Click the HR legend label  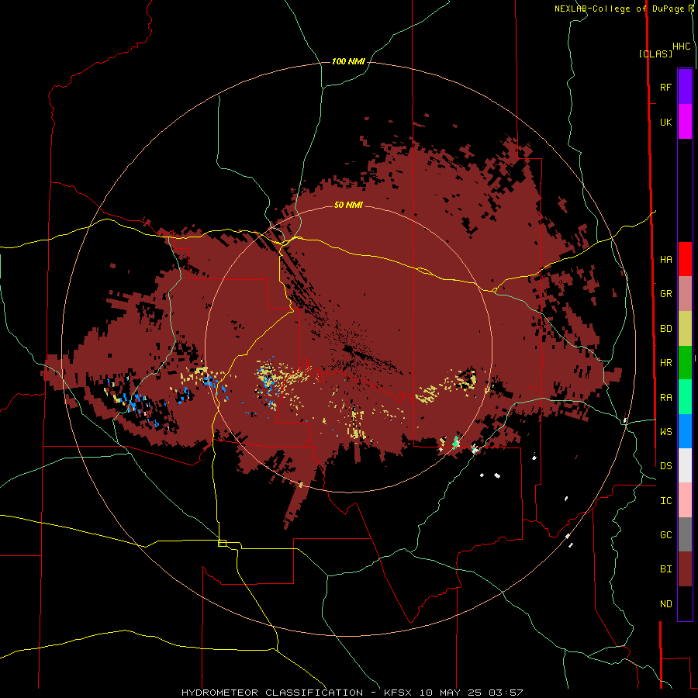(x=665, y=363)
